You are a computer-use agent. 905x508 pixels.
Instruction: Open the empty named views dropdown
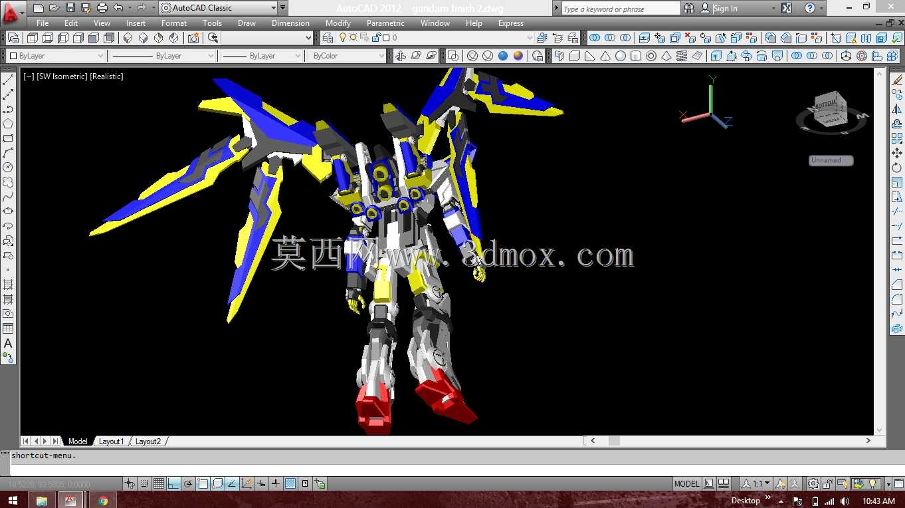[x=266, y=38]
